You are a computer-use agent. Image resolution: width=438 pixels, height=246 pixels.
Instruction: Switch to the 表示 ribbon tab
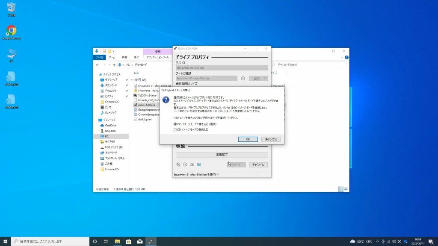pyautogui.click(x=136, y=57)
